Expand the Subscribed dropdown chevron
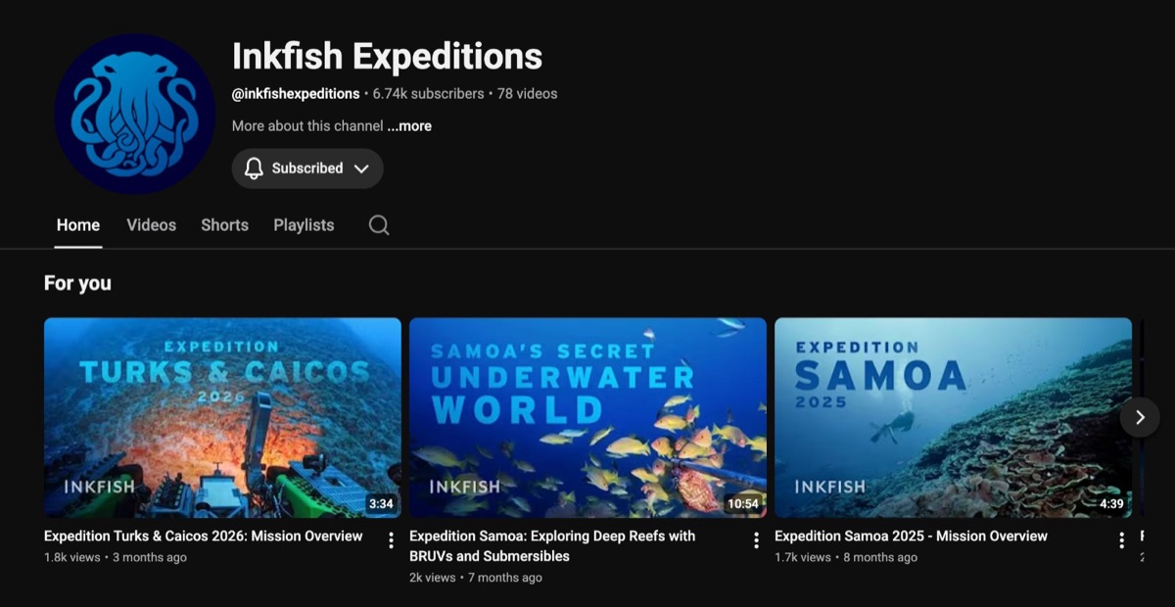 (x=361, y=168)
